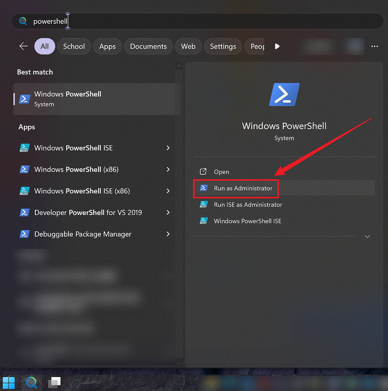Go back using the left arrow button
The width and height of the screenshot is (388, 391).
[x=24, y=46]
